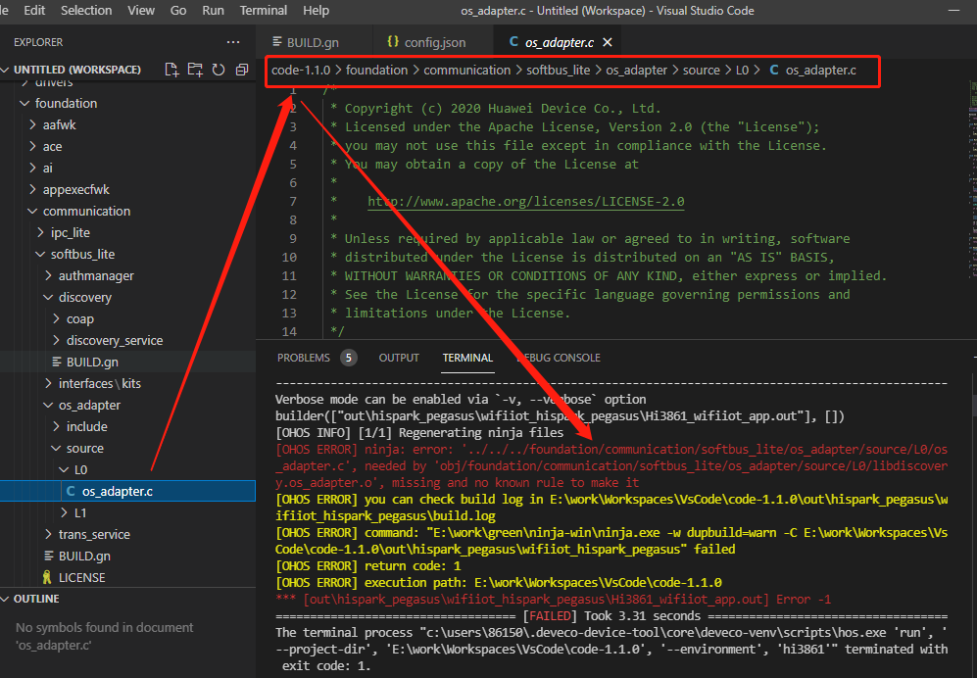Close the os_adapter.c editor tab
Image resolution: width=977 pixels, height=678 pixels.
(609, 43)
